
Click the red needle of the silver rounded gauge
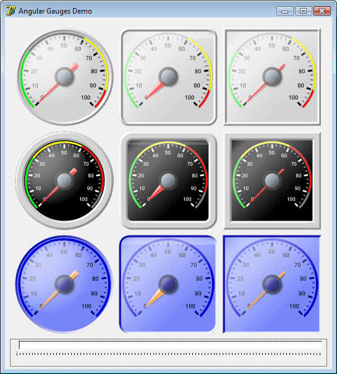pyautogui.click(x=155, y=90)
